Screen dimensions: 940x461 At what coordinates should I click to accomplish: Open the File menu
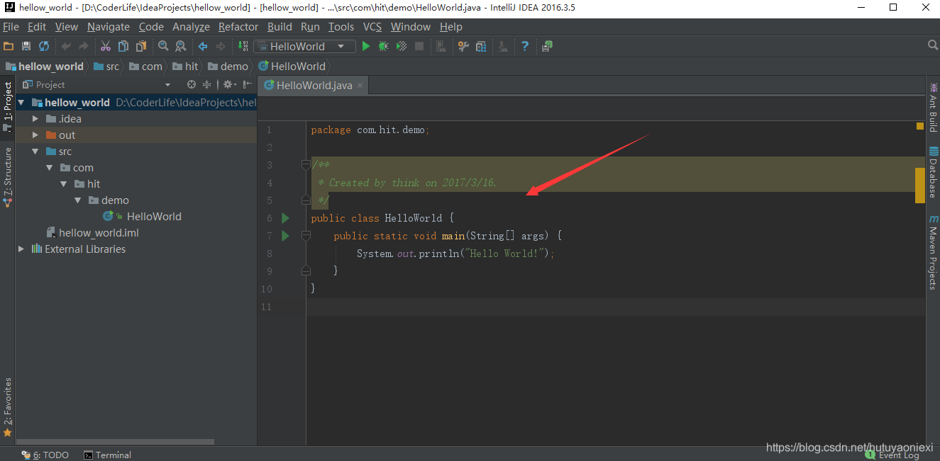coord(11,27)
